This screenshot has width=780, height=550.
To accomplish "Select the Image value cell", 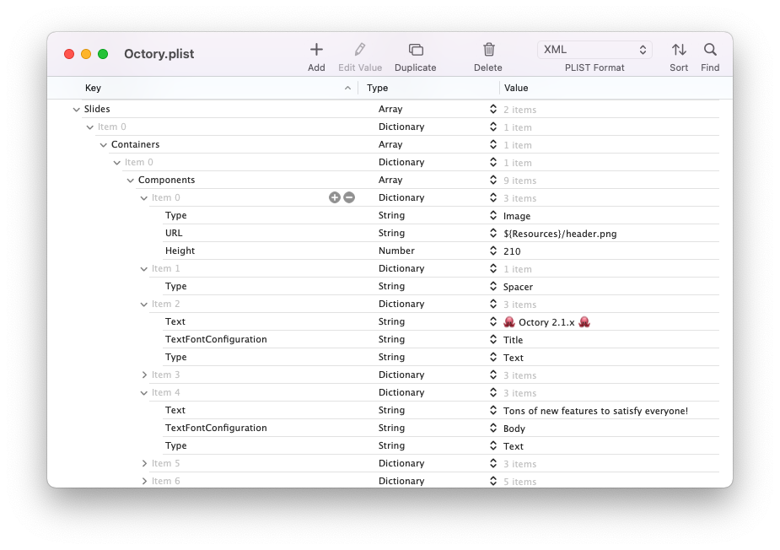I will 517,216.
